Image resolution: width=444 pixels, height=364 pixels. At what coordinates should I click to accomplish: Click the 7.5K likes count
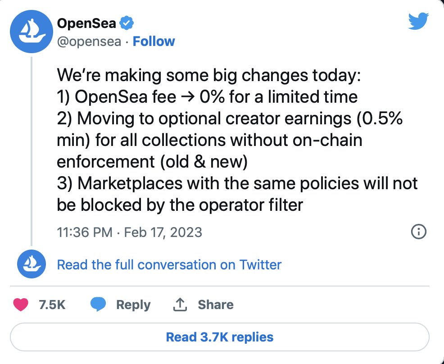click(x=52, y=305)
